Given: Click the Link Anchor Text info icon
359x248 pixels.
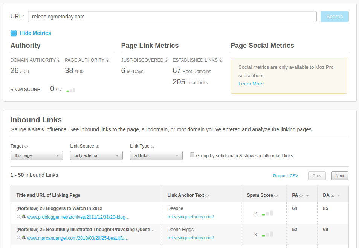Looking at the screenshot, I should click(x=207, y=196).
